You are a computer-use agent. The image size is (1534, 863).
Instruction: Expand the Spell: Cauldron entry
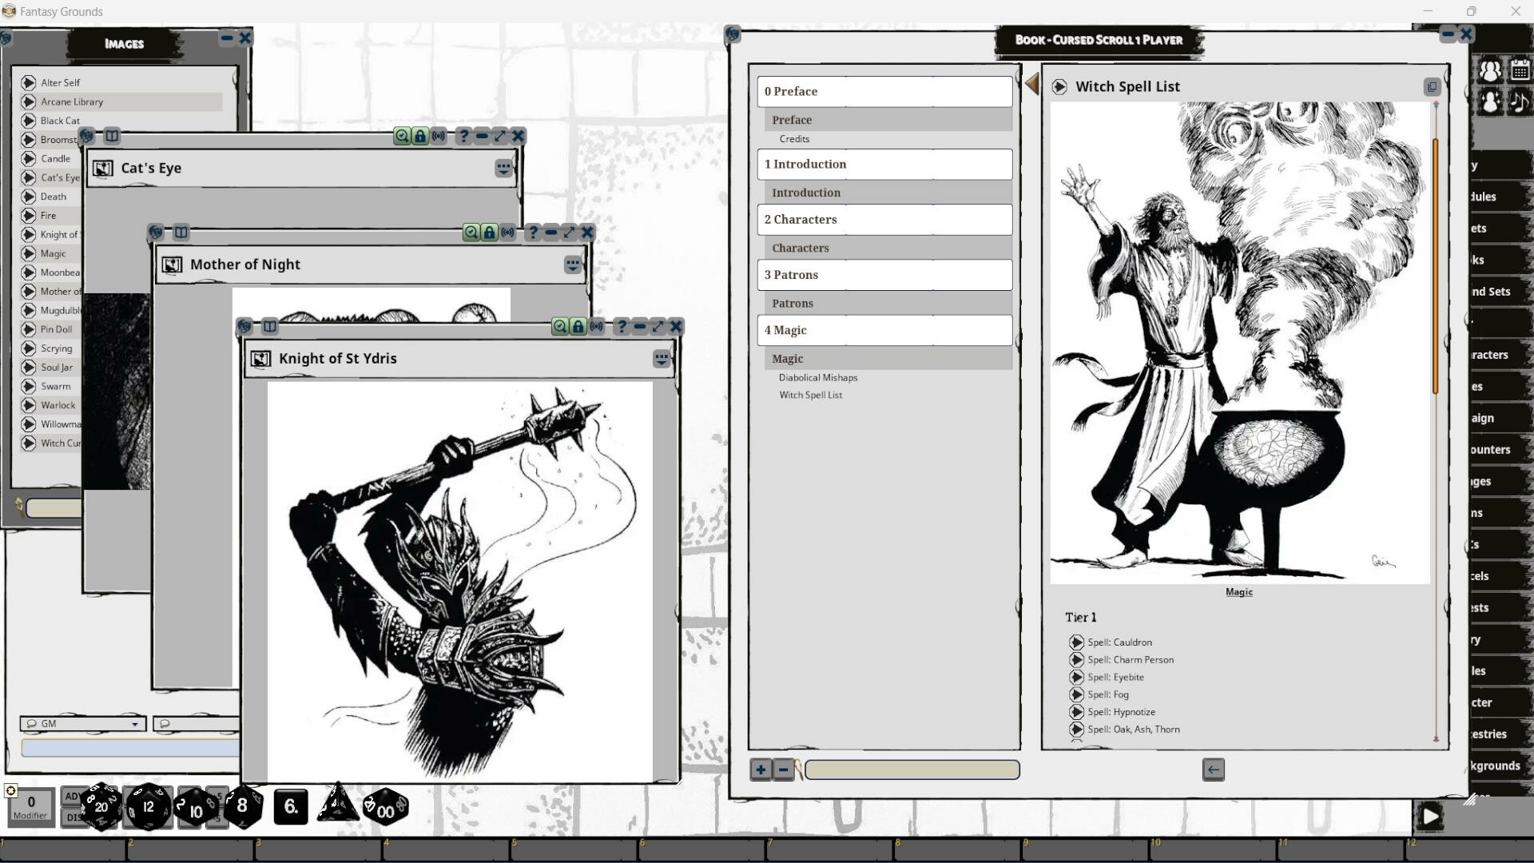pyautogui.click(x=1075, y=642)
